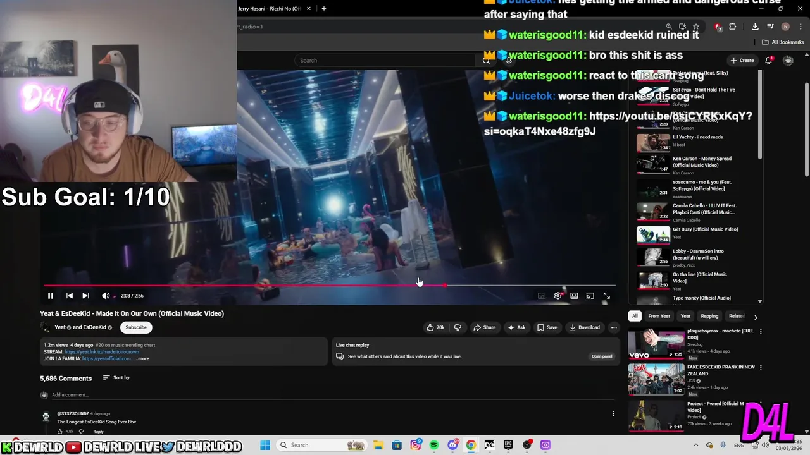The width and height of the screenshot is (810, 455).
Task: Toggle the subtitles/captions button
Action: pos(542,296)
